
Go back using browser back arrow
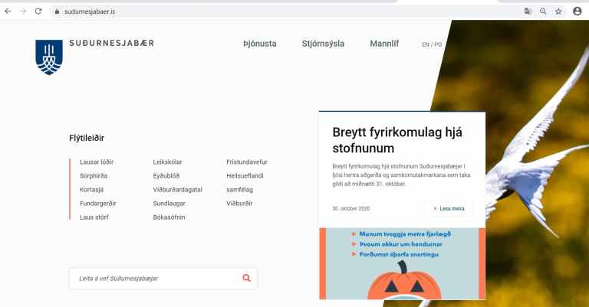8,11
